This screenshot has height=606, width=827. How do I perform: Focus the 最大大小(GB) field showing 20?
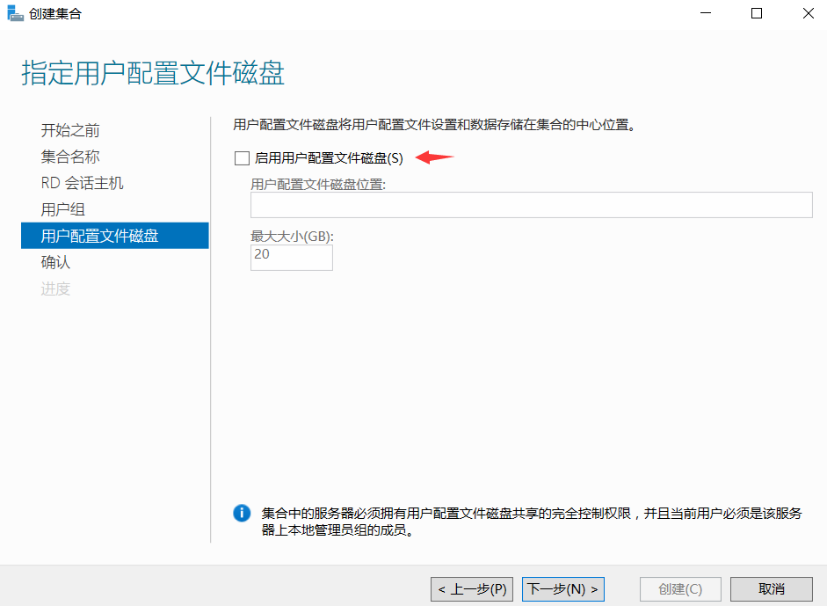point(291,257)
